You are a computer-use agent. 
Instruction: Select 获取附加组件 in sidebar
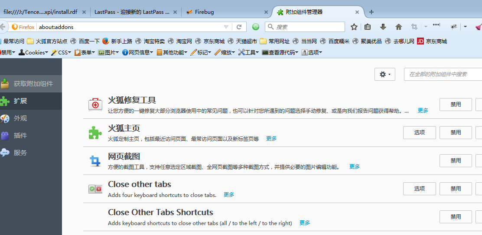pos(31,84)
